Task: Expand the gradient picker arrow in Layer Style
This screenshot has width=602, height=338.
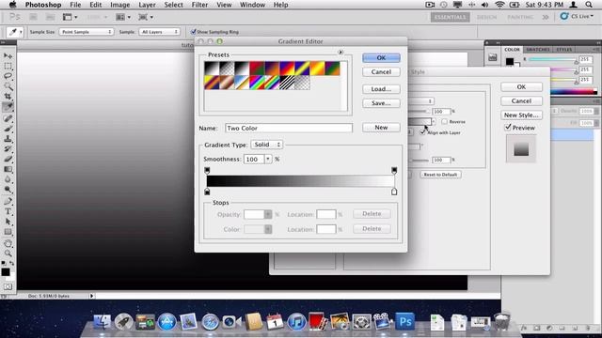Action: click(x=434, y=121)
